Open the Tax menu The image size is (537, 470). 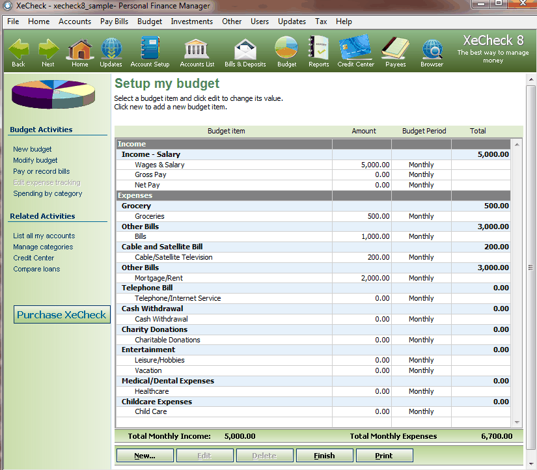pos(321,21)
